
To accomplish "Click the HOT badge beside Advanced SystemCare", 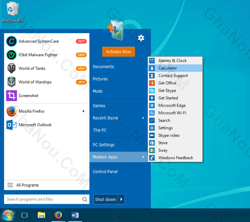I will 81,41.
